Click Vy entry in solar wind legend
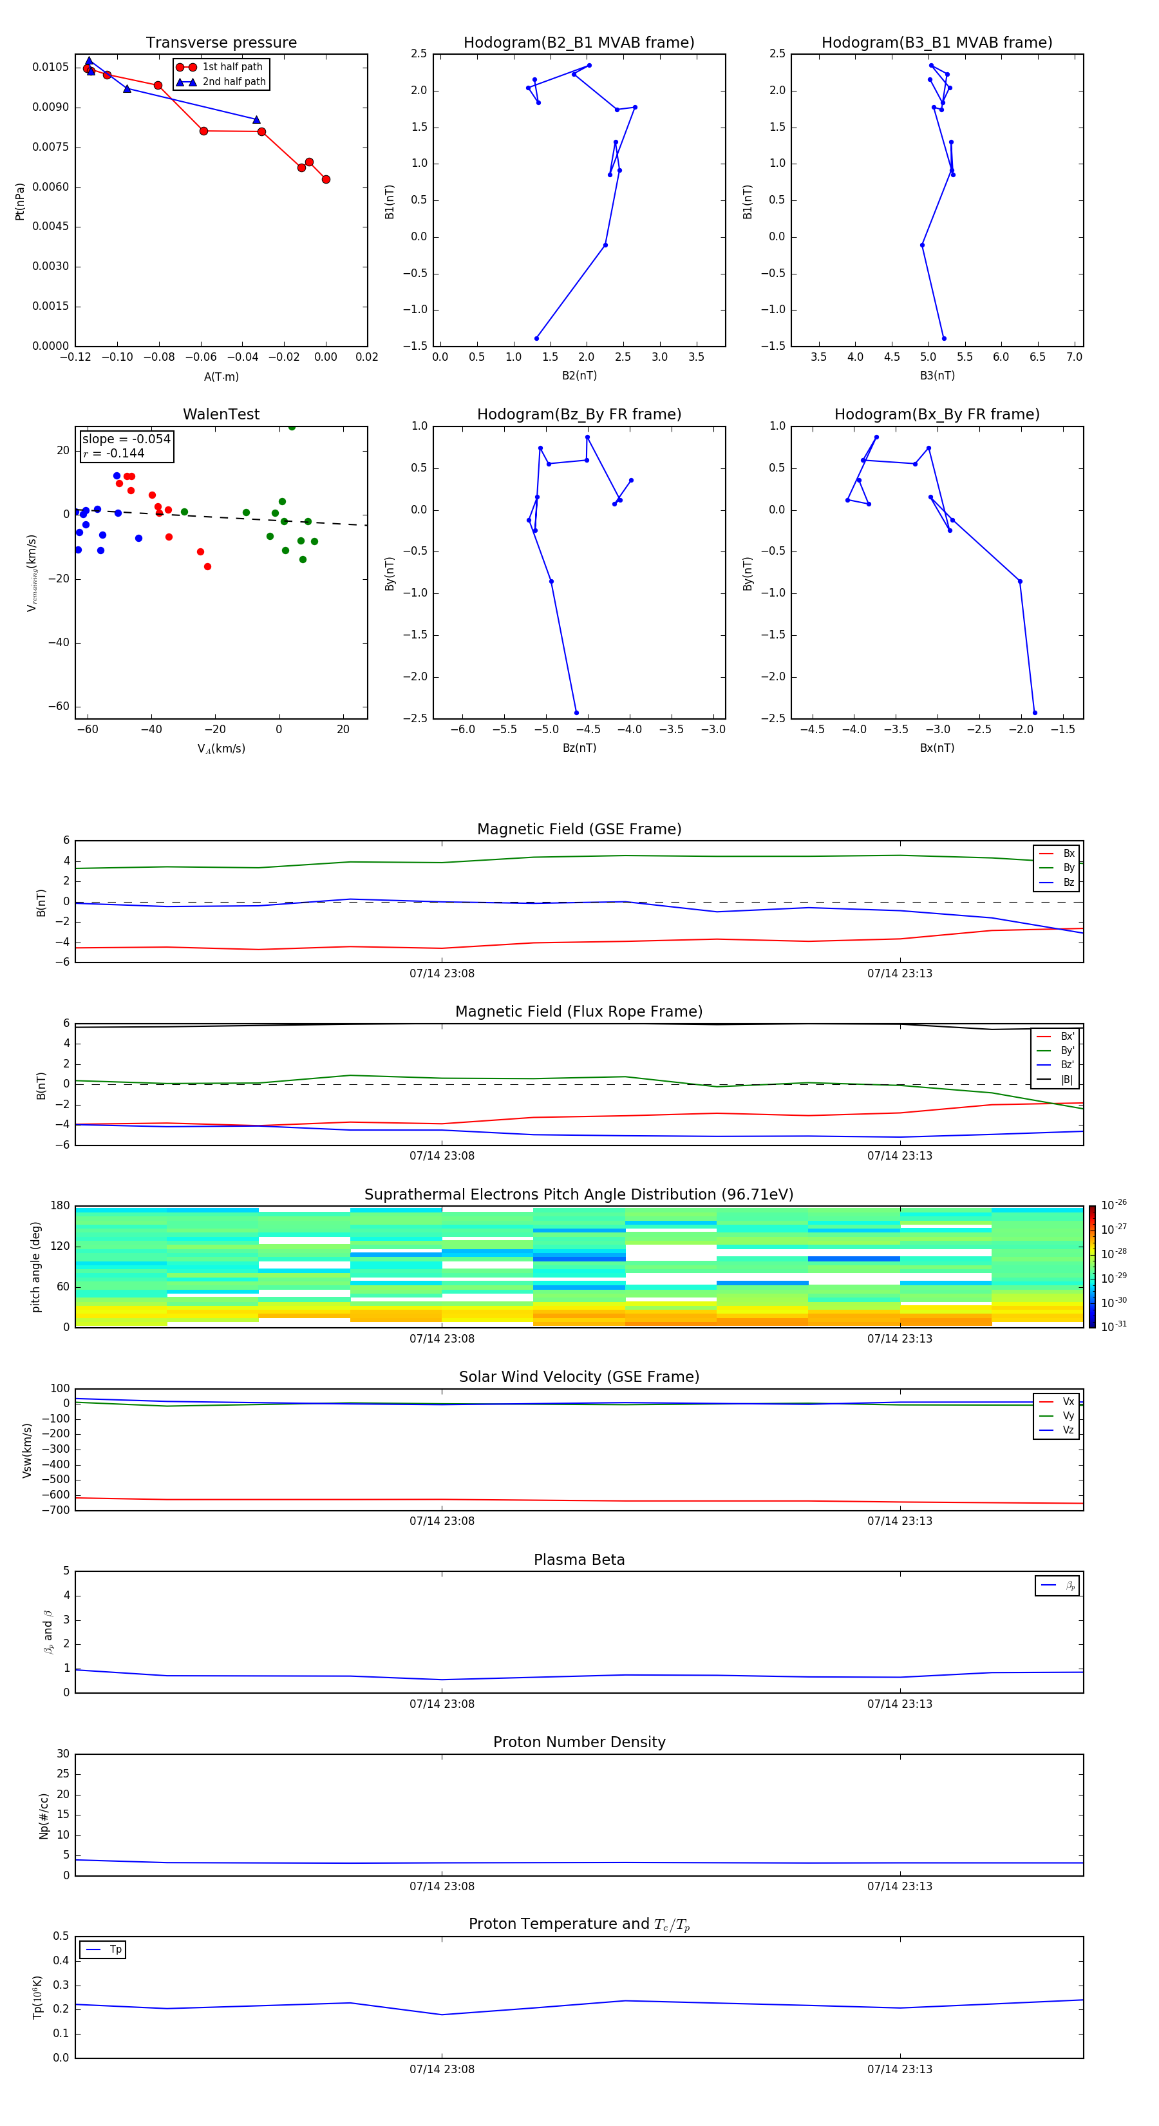Screen dimensions: 1159x2126 click(1057, 1415)
